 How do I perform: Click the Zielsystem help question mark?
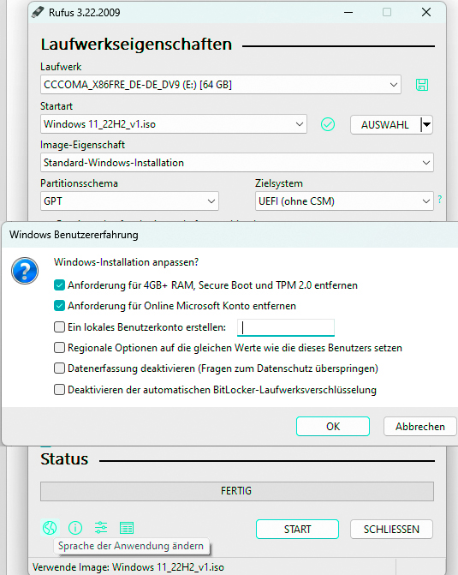click(440, 199)
